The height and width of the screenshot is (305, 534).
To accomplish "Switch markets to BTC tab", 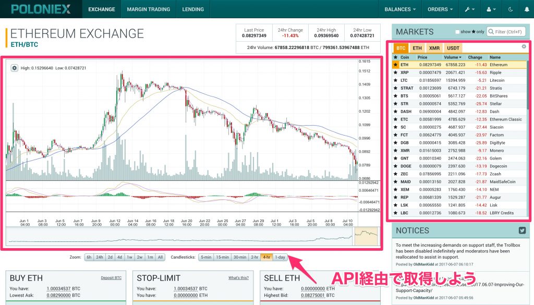I will pos(401,48).
